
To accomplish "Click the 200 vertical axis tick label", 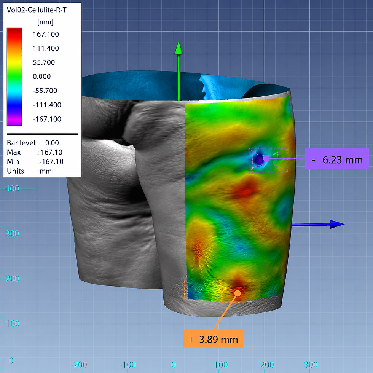I will coord(12,279).
